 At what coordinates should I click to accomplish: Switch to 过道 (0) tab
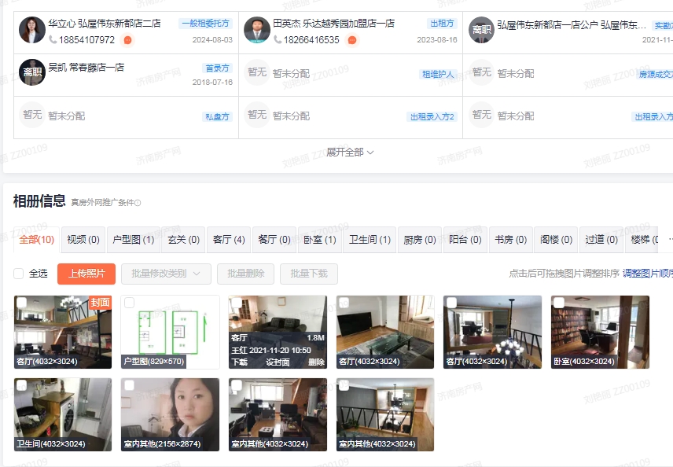(x=601, y=240)
